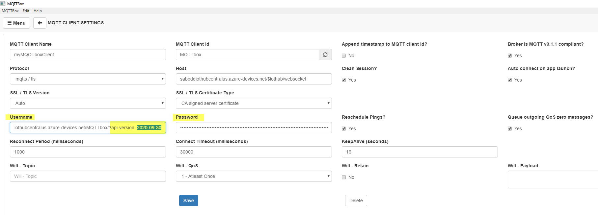The image size is (598, 215).
Task: Click the back arrow button
Action: 40,23
